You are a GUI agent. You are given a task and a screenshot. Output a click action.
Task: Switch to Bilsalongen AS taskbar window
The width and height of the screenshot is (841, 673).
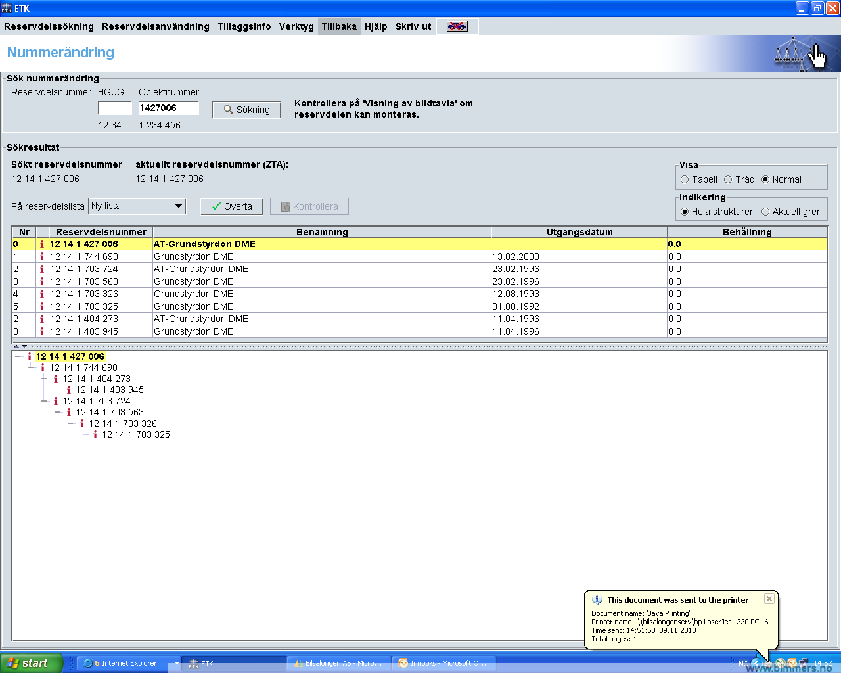coord(338,663)
